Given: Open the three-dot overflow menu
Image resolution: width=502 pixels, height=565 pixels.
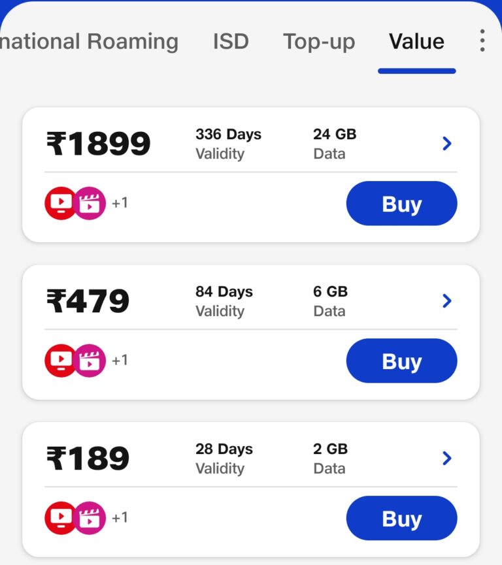Looking at the screenshot, I should click(482, 40).
